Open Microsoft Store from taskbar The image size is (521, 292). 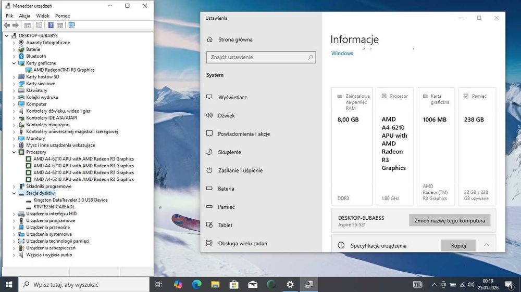click(x=234, y=284)
